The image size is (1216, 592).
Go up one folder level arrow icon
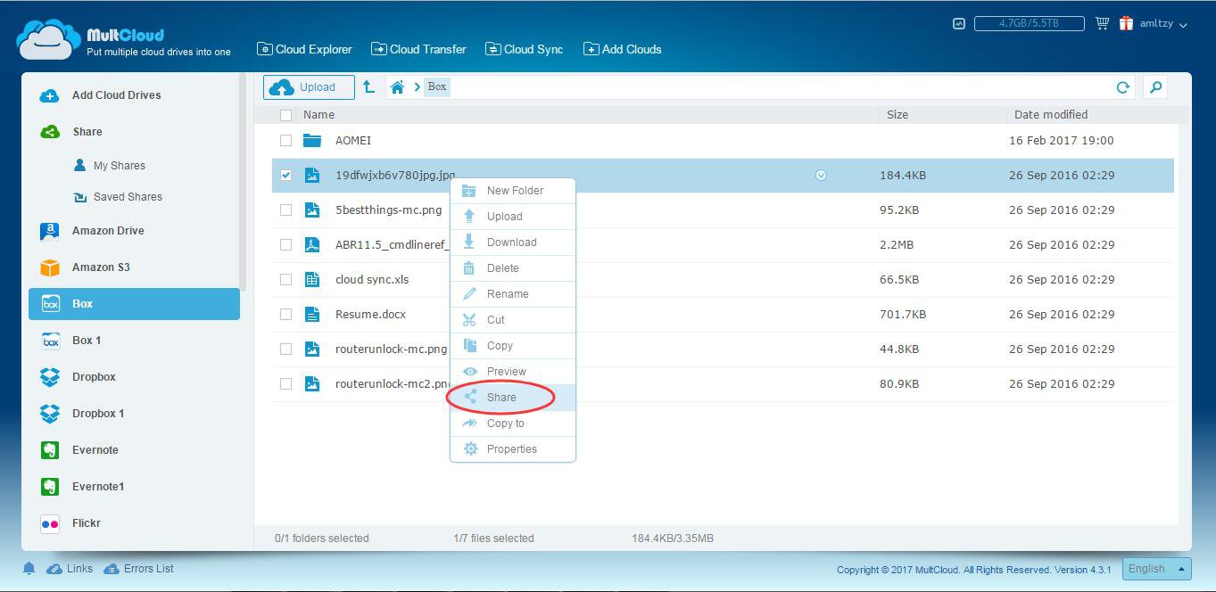pos(368,86)
